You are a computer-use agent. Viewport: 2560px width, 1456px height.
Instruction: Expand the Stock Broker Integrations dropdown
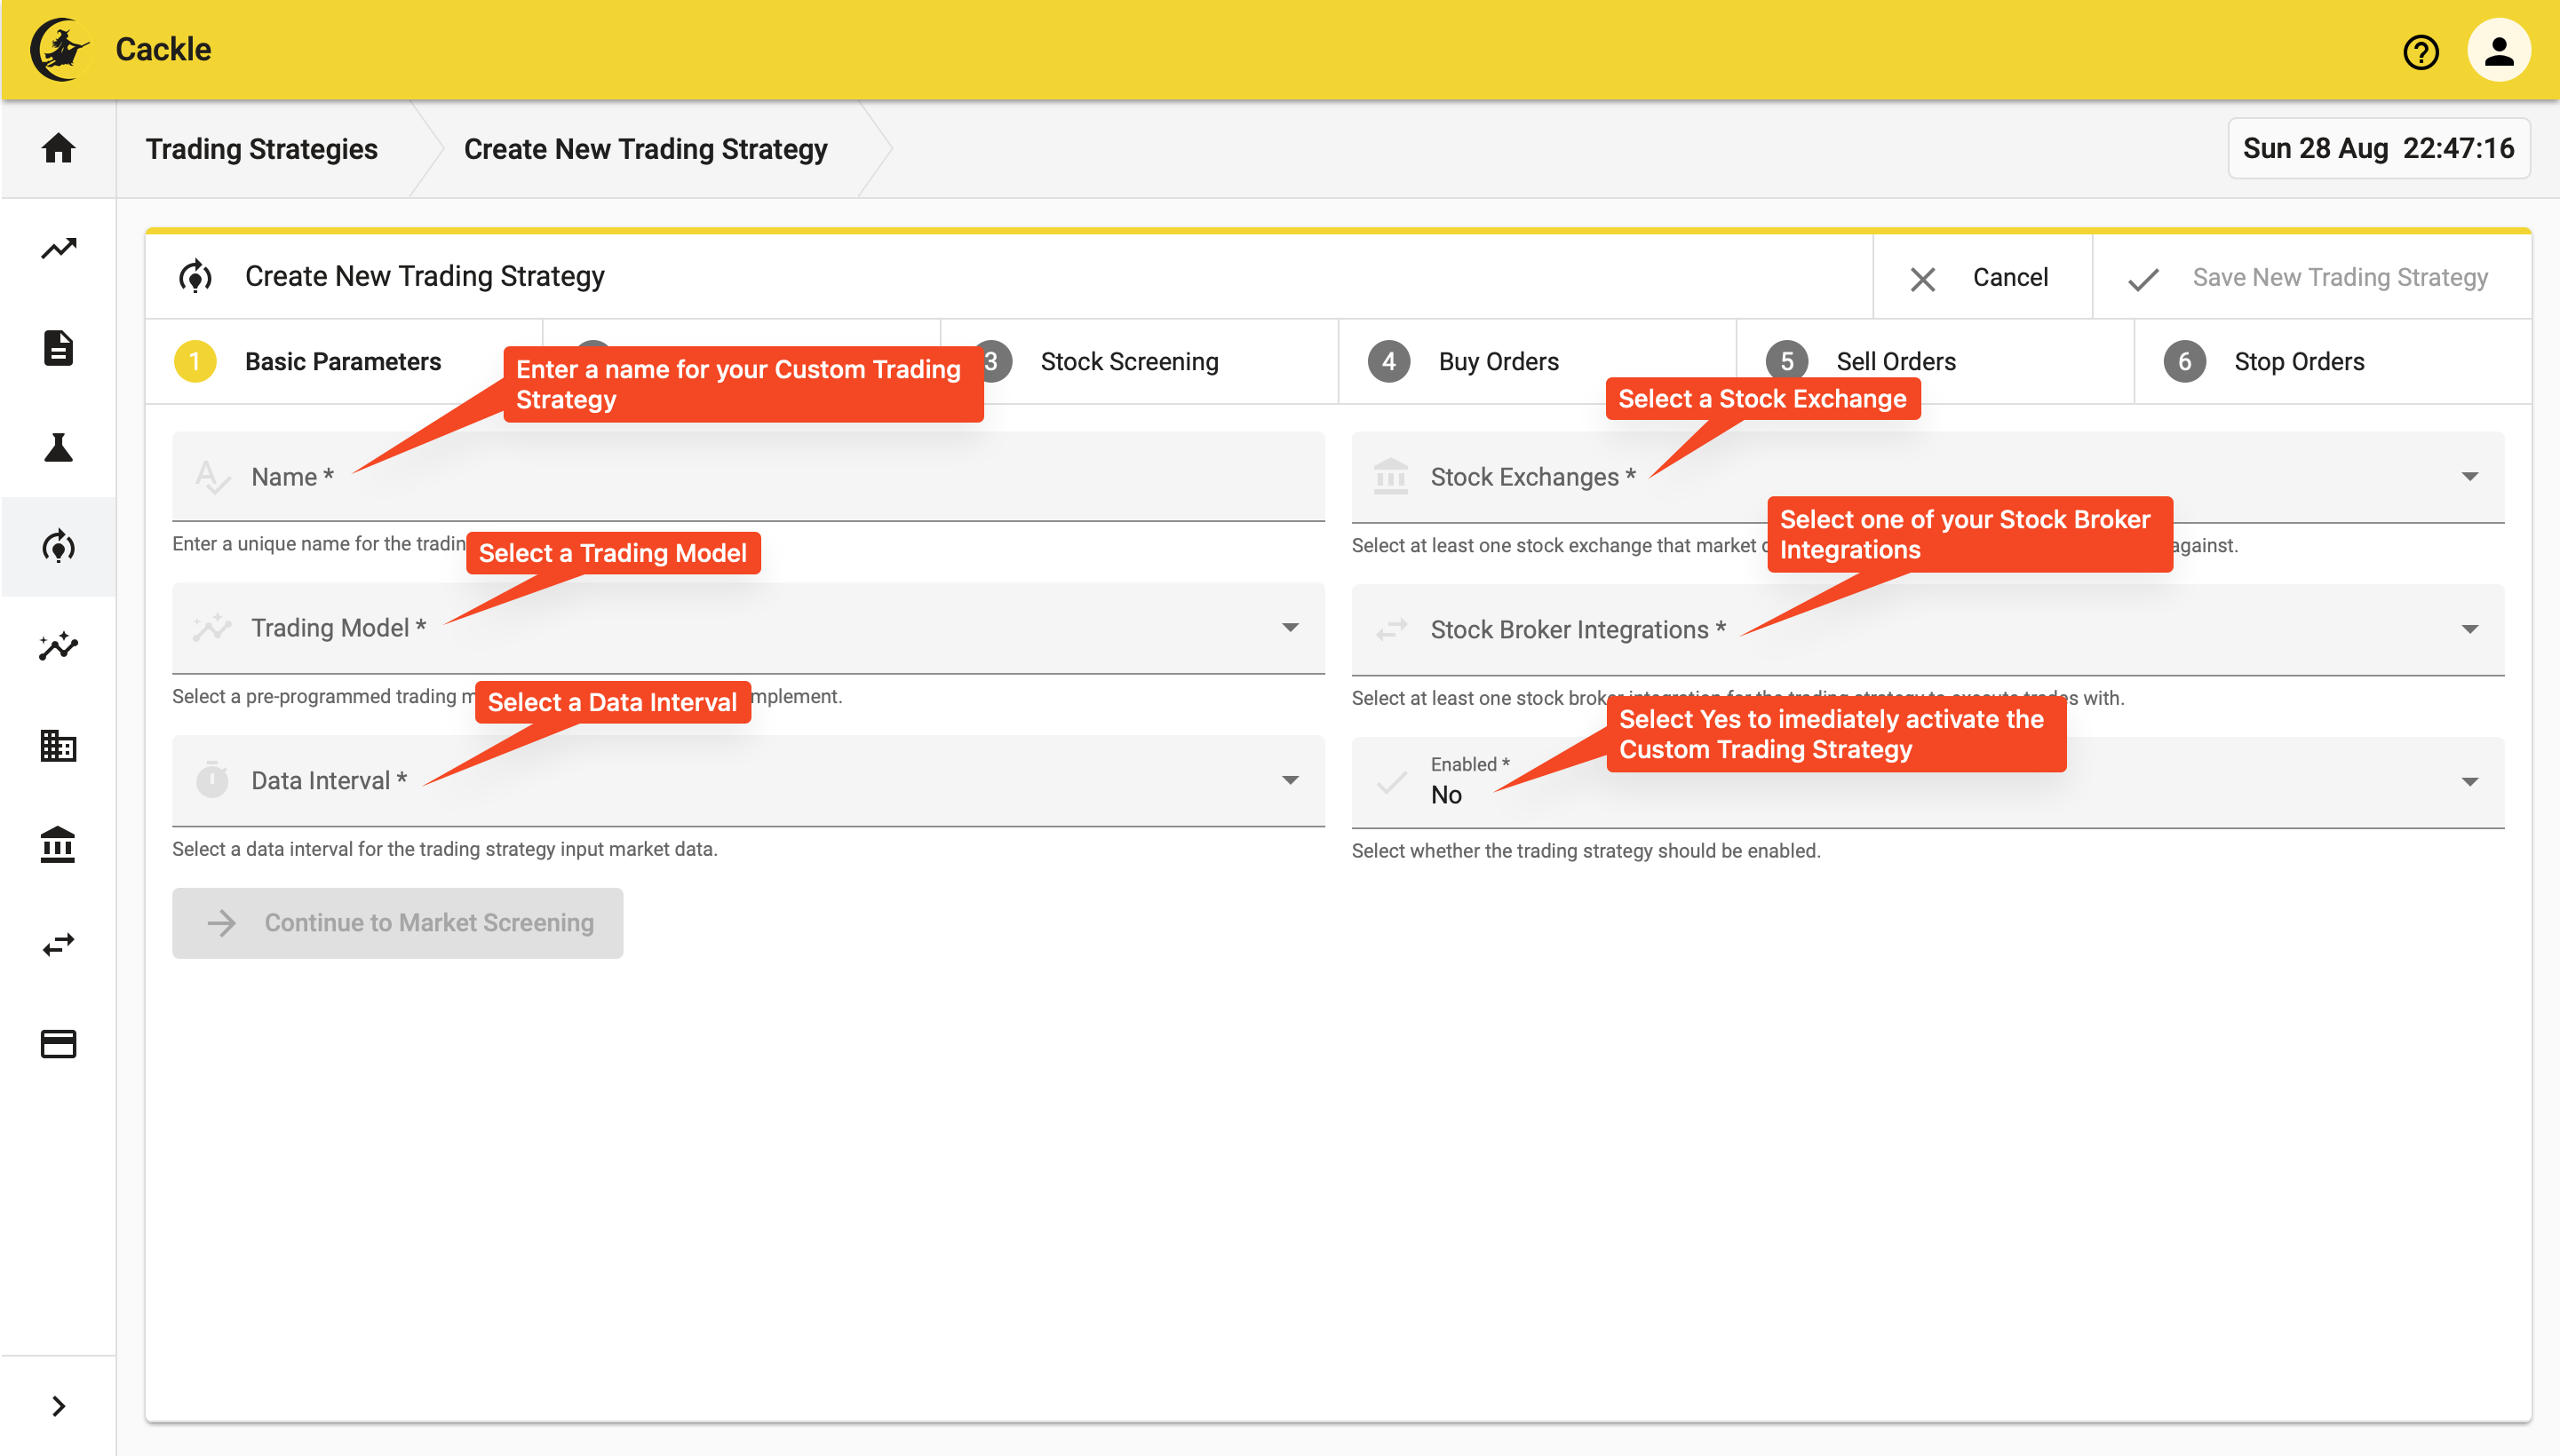pyautogui.click(x=2474, y=629)
